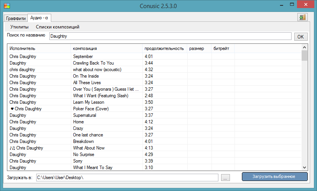Select the September track row

[x=154, y=56]
